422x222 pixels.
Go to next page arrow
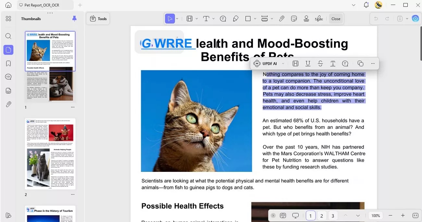point(358,216)
